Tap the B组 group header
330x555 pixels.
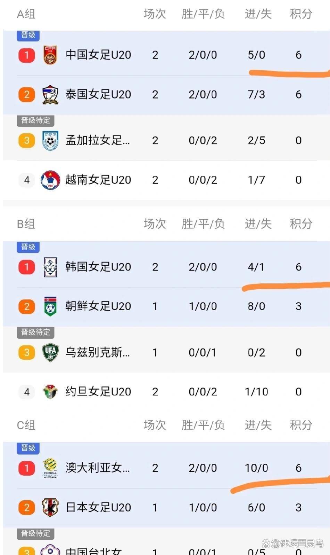click(26, 224)
